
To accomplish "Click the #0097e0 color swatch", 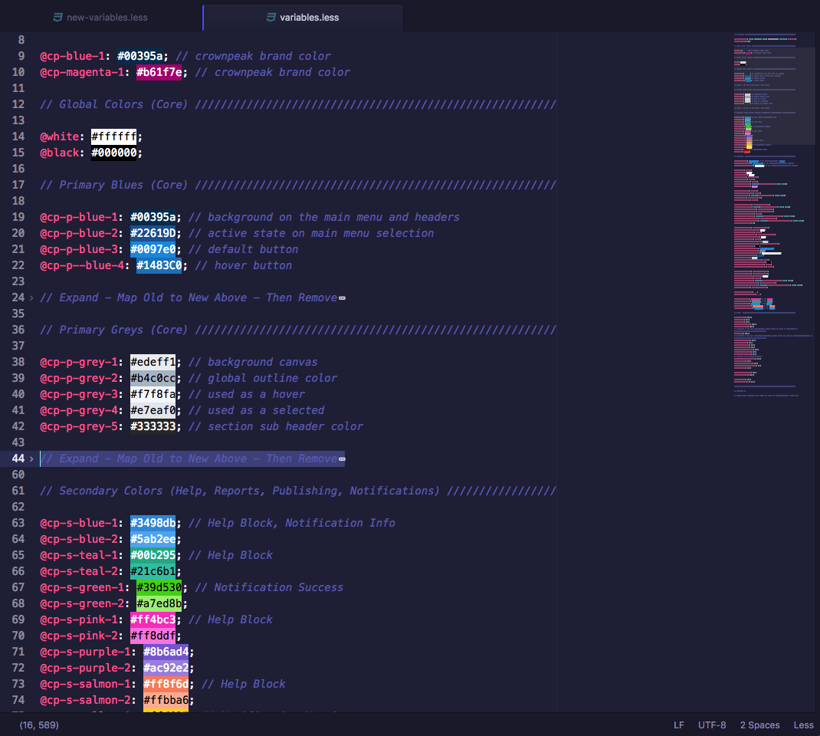I will (x=153, y=249).
